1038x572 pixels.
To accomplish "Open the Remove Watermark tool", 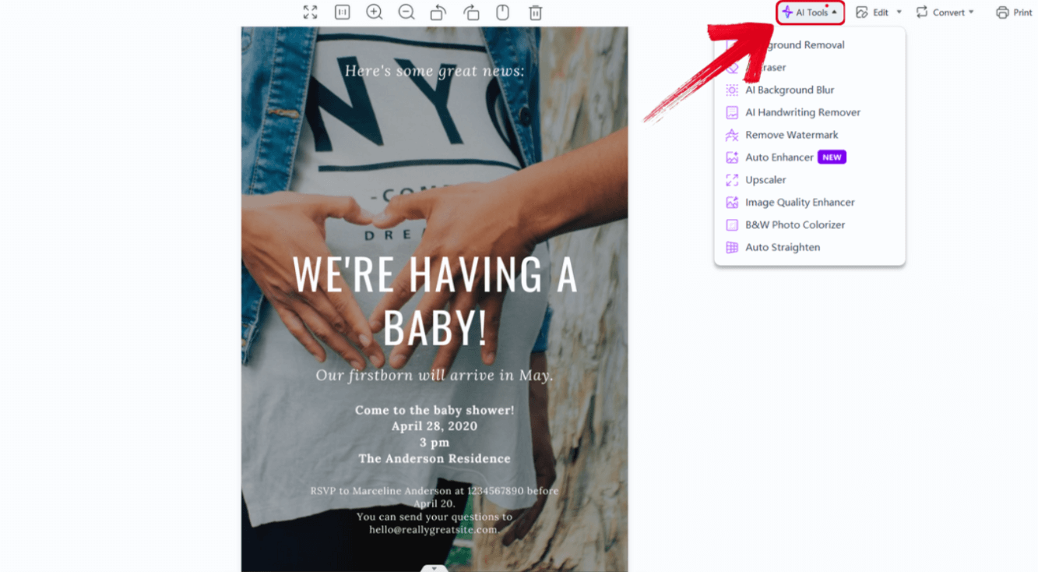I will pos(791,134).
